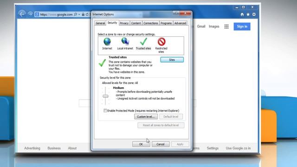Screen dimensions: 297x167
Task: Open the Tools gear icon
Action: [254, 14]
